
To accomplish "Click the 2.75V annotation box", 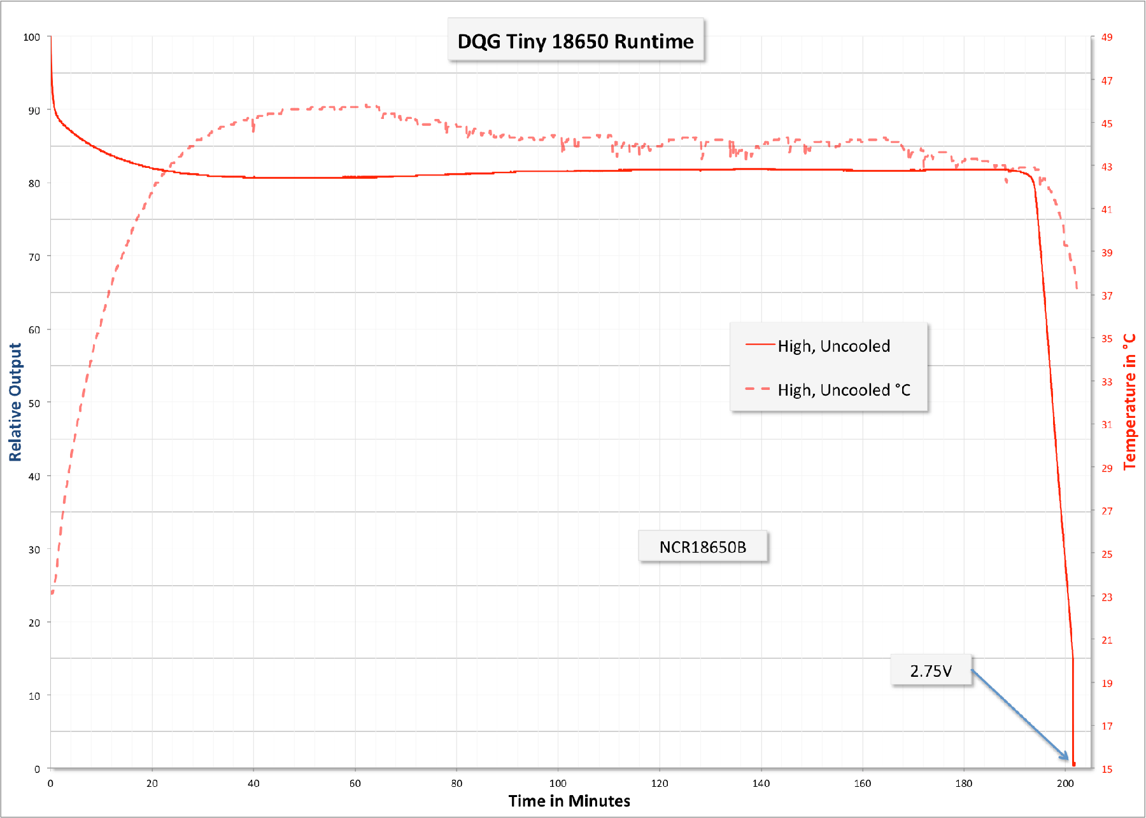I will click(931, 671).
